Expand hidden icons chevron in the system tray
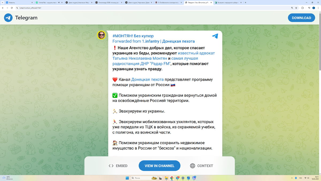Viewport: 321px width, 181px height. 292,178
